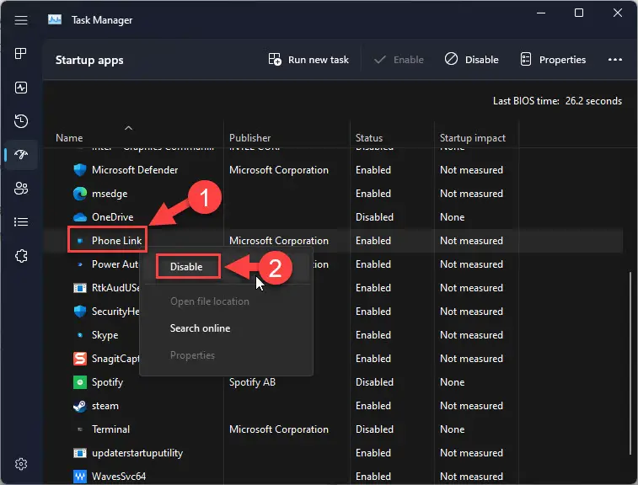Click Run new task button
Image resolution: width=638 pixels, height=485 pixels.
click(308, 60)
